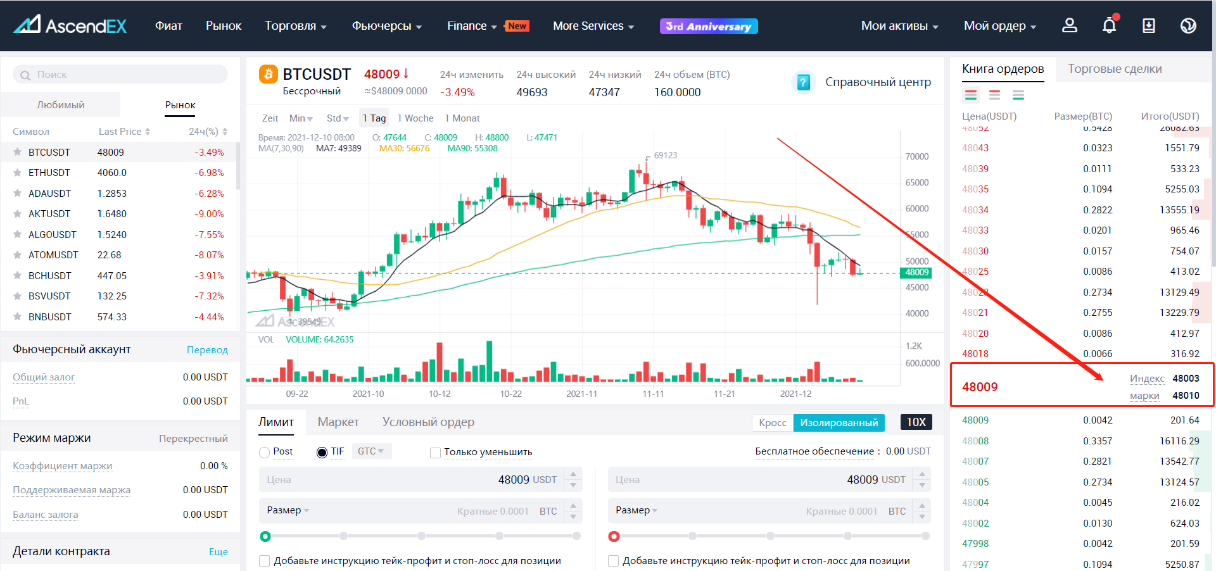
Task: Click the Индекс price label
Action: pyautogui.click(x=1147, y=379)
